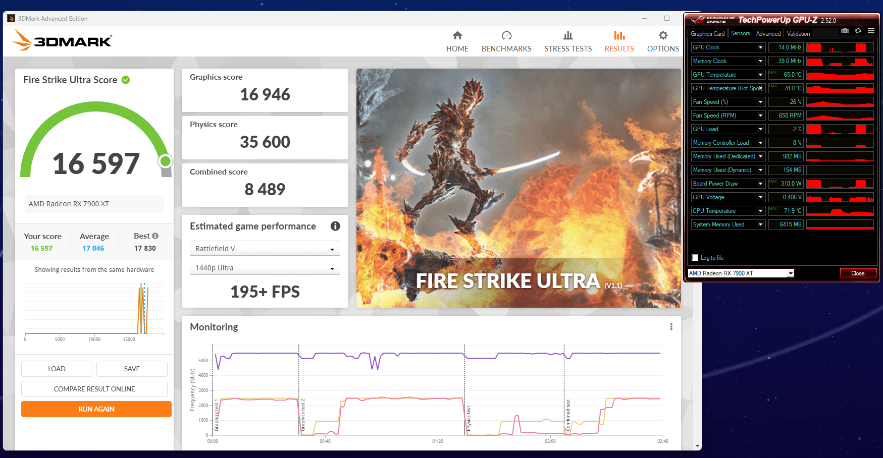The image size is (883, 458).
Task: Expand the System Memory Used sensor dropdown
Action: pyautogui.click(x=760, y=224)
